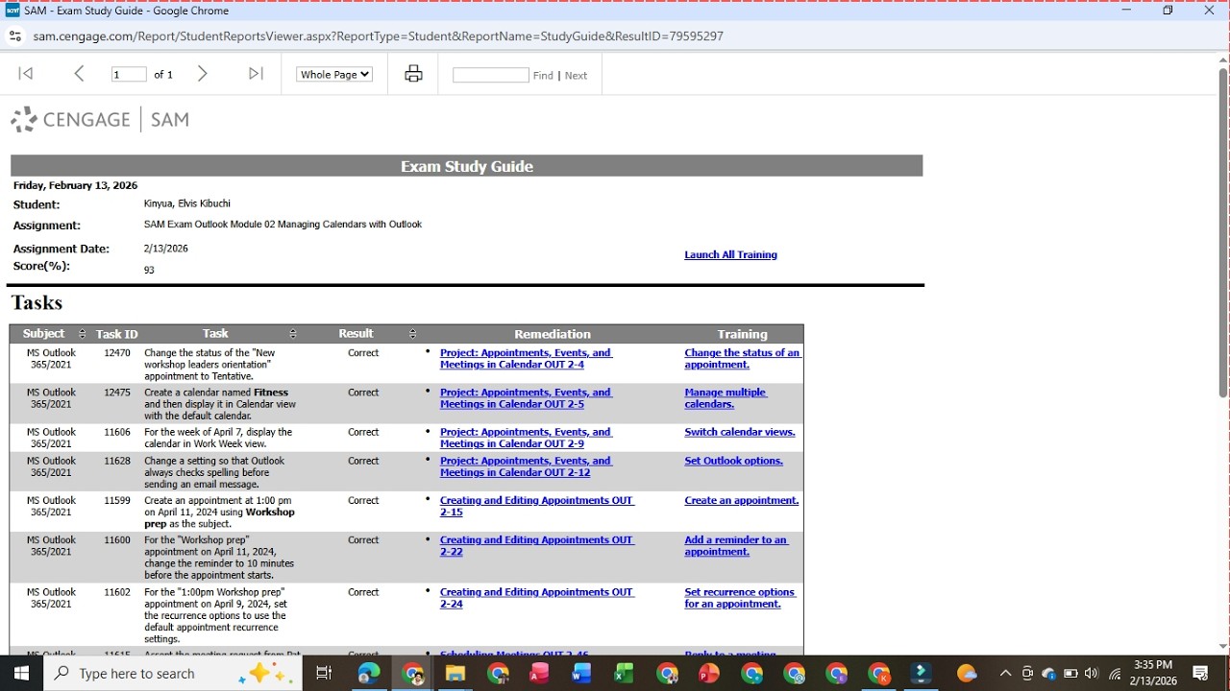Go to first page of report
Screen dimensions: 1230x691
point(26,74)
